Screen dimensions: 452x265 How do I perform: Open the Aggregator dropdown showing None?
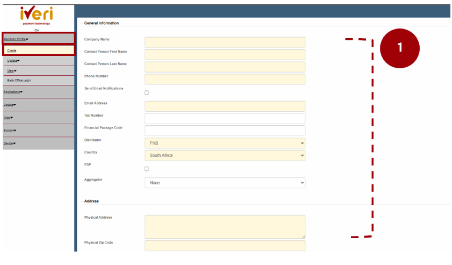point(225,183)
